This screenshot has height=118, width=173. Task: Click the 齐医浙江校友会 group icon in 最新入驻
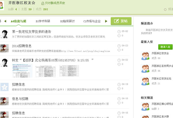pos(145,56)
